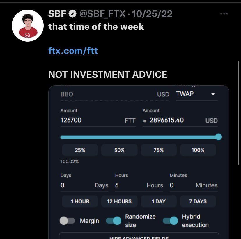The width and height of the screenshot is (241, 239).
Task: Click the amount slider handle
Action: point(219,137)
